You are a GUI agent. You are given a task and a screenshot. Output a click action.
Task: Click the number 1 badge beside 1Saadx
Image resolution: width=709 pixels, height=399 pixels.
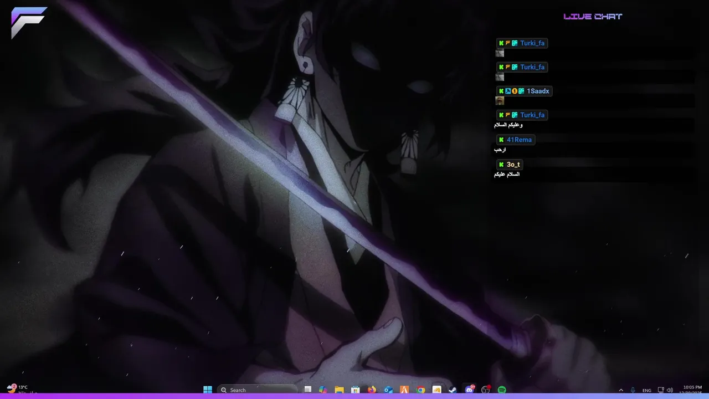coord(515,91)
